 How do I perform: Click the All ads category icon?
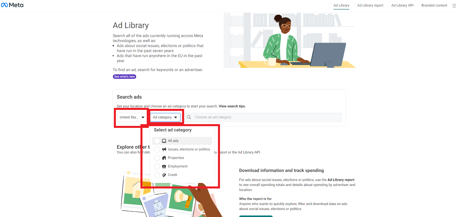coord(164,141)
